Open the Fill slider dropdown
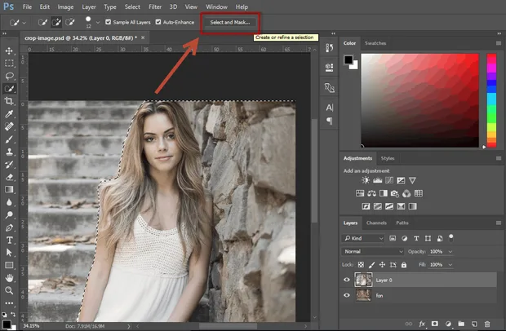Screen dimensions: 506x331 click(451, 265)
